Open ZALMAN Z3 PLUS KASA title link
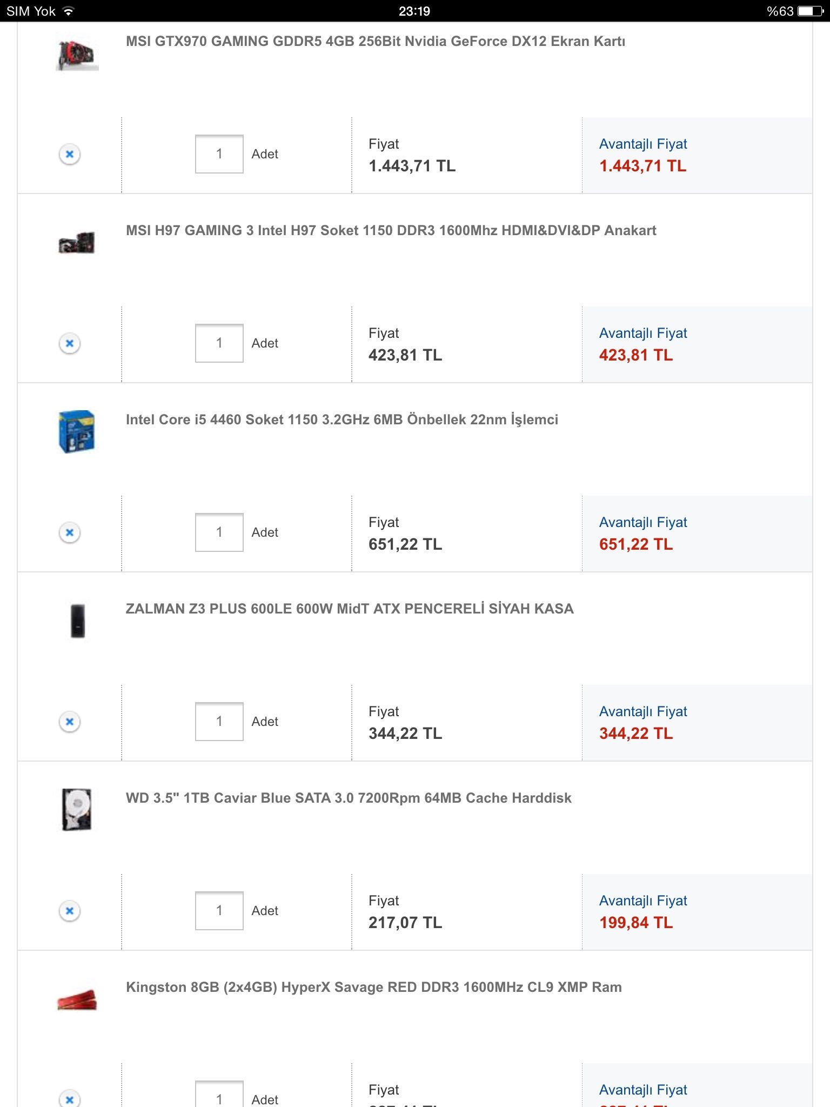Viewport: 830px width, 1107px height. [349, 609]
